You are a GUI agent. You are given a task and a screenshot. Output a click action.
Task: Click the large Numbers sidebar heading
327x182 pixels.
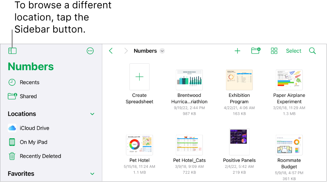[31, 66]
